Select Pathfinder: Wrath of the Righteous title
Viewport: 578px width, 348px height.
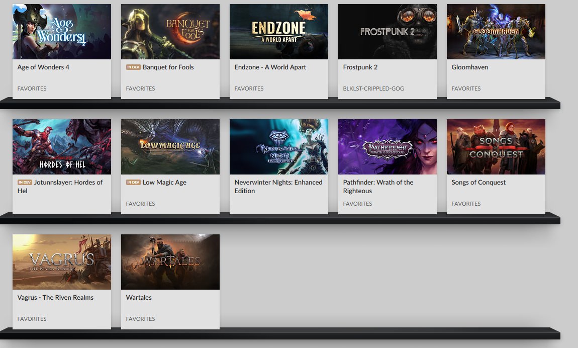(378, 187)
